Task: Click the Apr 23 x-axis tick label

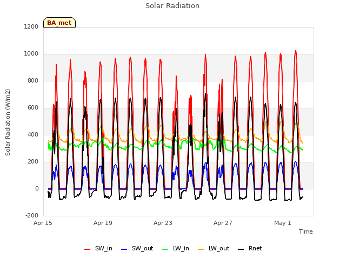Action: coord(163,223)
